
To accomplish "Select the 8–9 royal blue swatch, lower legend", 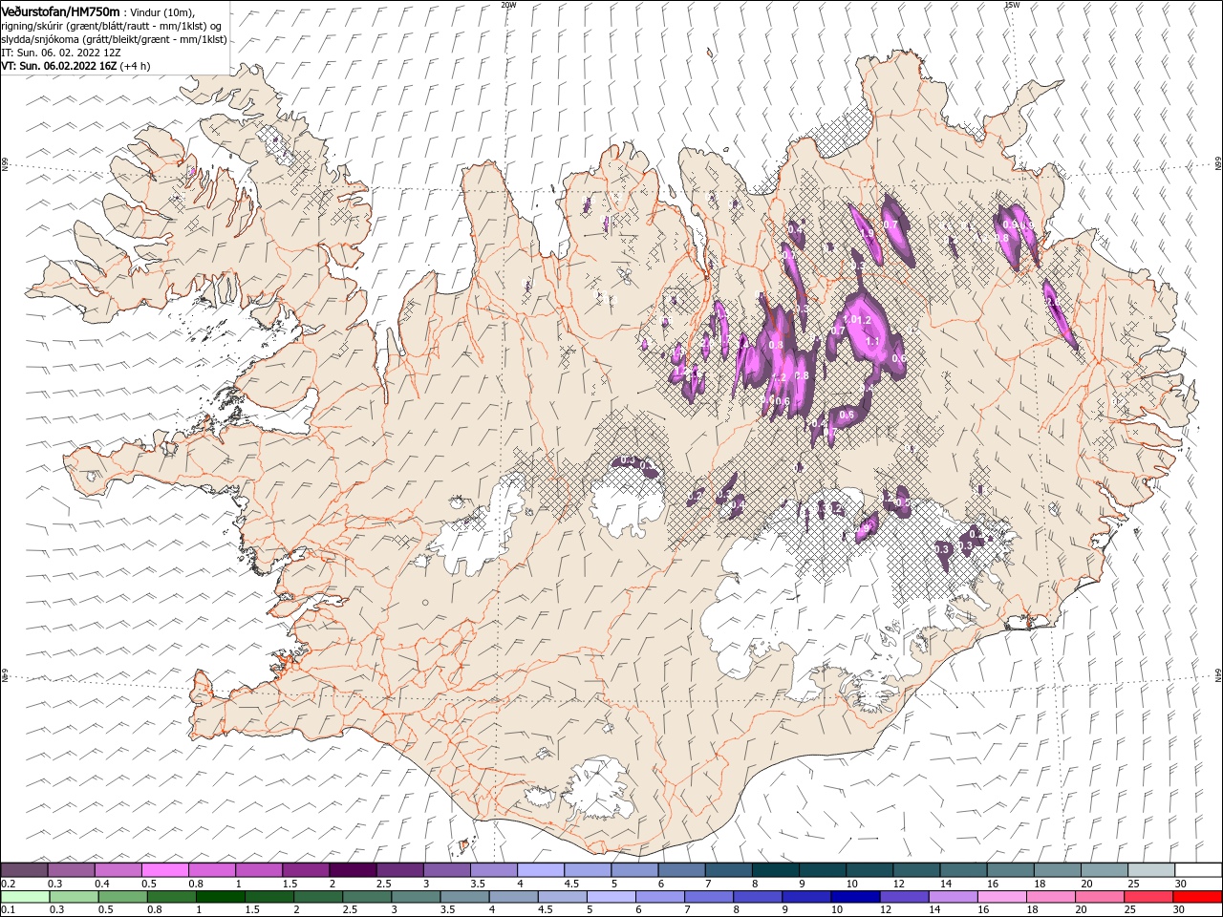I will click(x=758, y=897).
